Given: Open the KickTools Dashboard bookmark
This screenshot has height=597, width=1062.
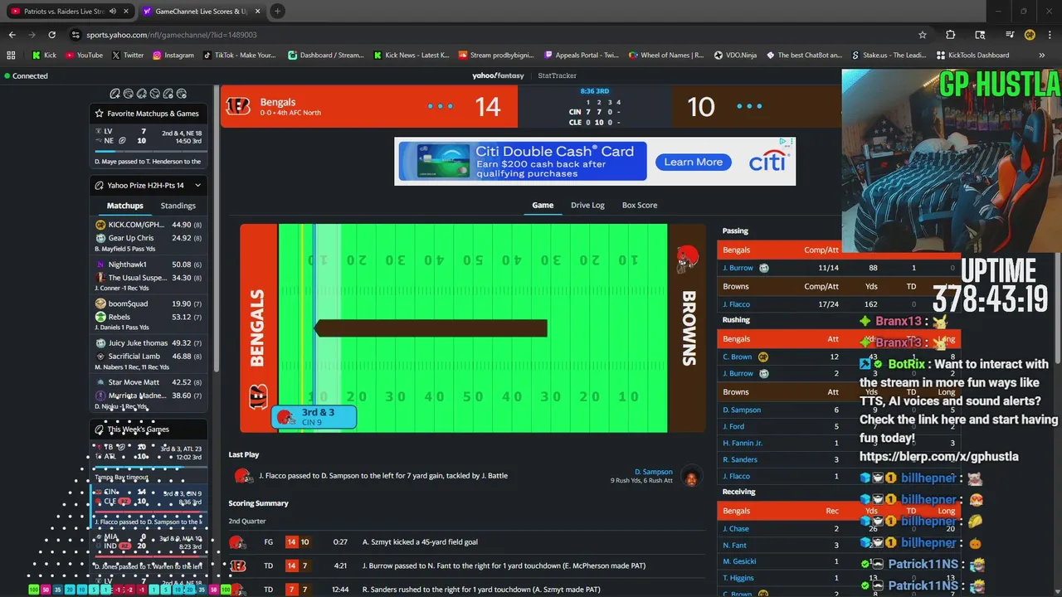Looking at the screenshot, I should tap(972, 56).
